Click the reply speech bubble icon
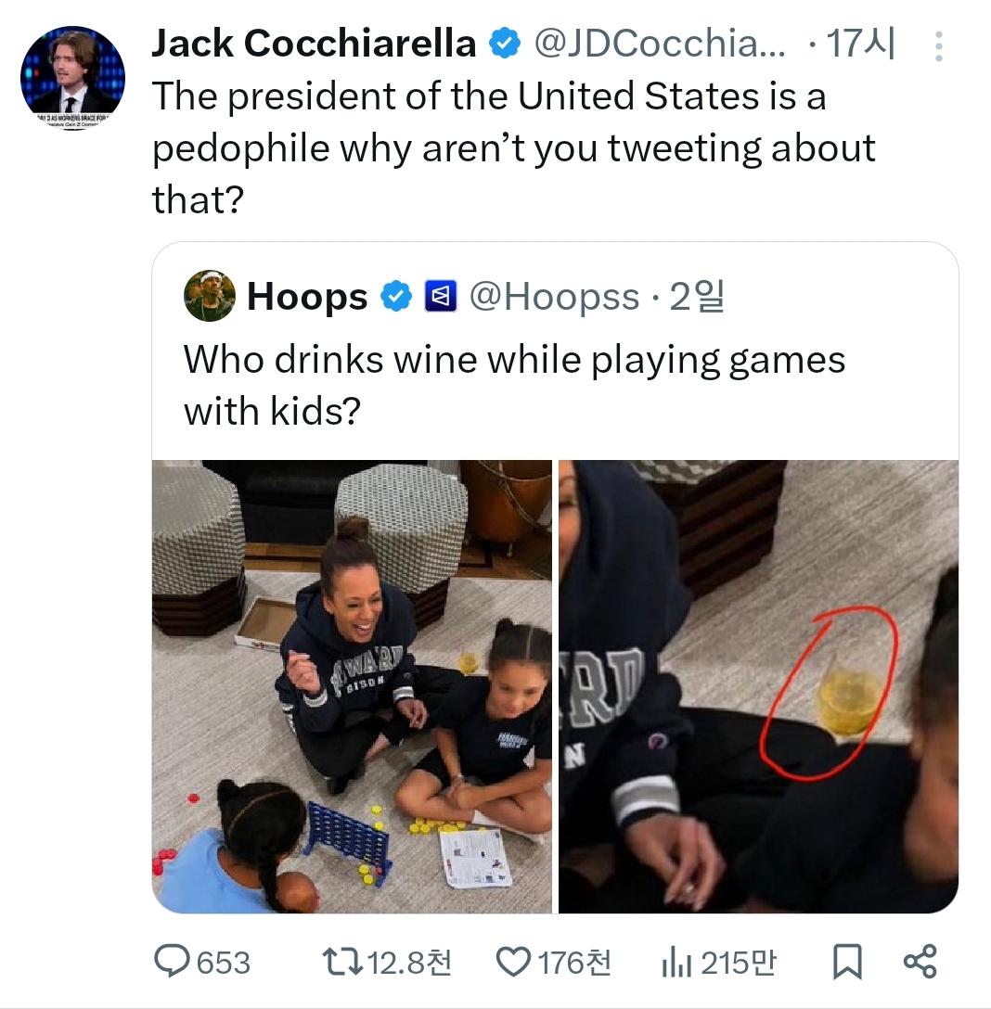The height and width of the screenshot is (1009, 991). pos(171,962)
